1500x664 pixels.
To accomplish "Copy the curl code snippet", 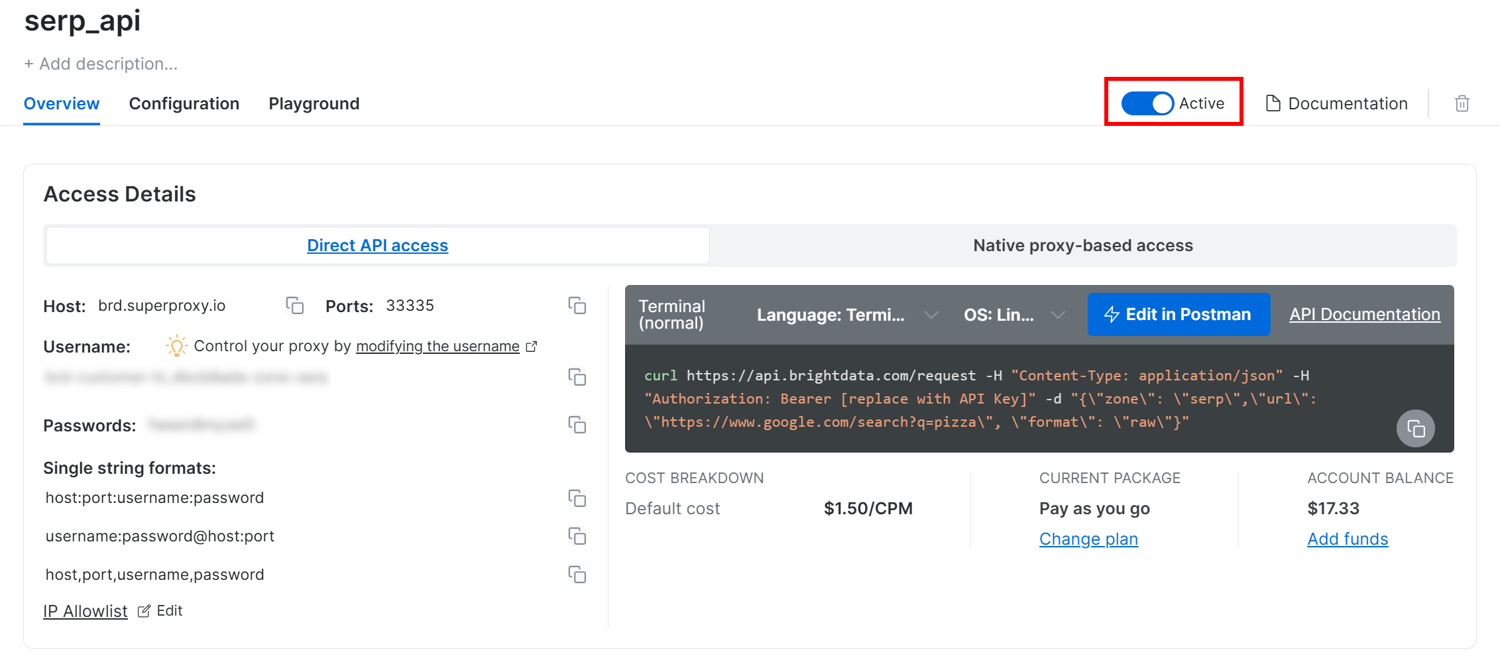I will (x=1415, y=429).
